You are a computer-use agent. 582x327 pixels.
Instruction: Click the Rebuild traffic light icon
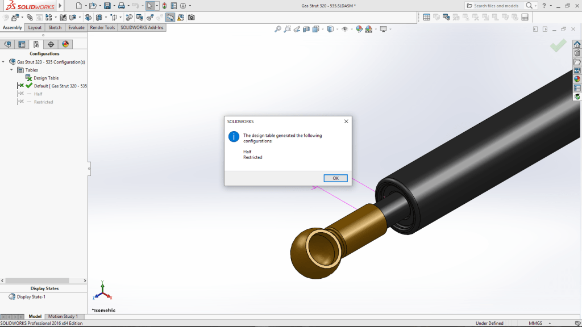coord(164,6)
